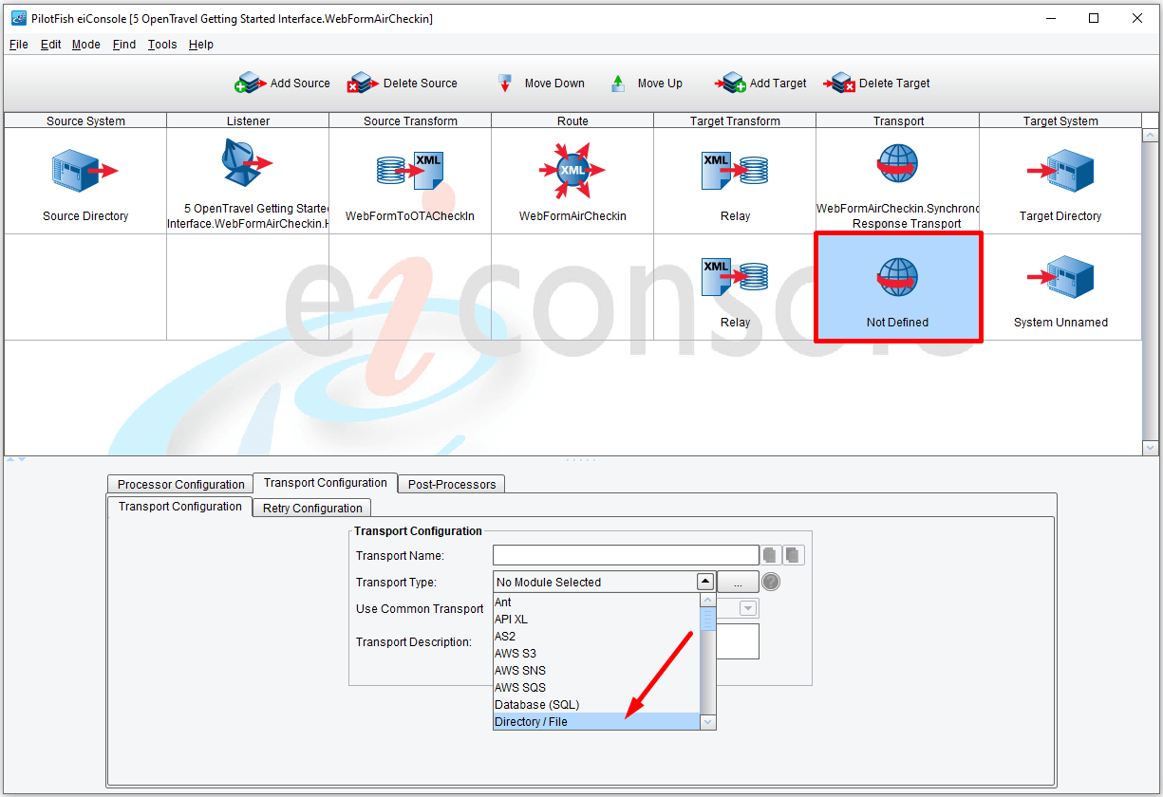The width and height of the screenshot is (1163, 797).
Task: Choose API XL from the transport list
Action: 596,619
